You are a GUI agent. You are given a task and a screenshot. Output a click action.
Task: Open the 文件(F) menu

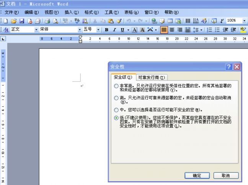click(x=12, y=12)
